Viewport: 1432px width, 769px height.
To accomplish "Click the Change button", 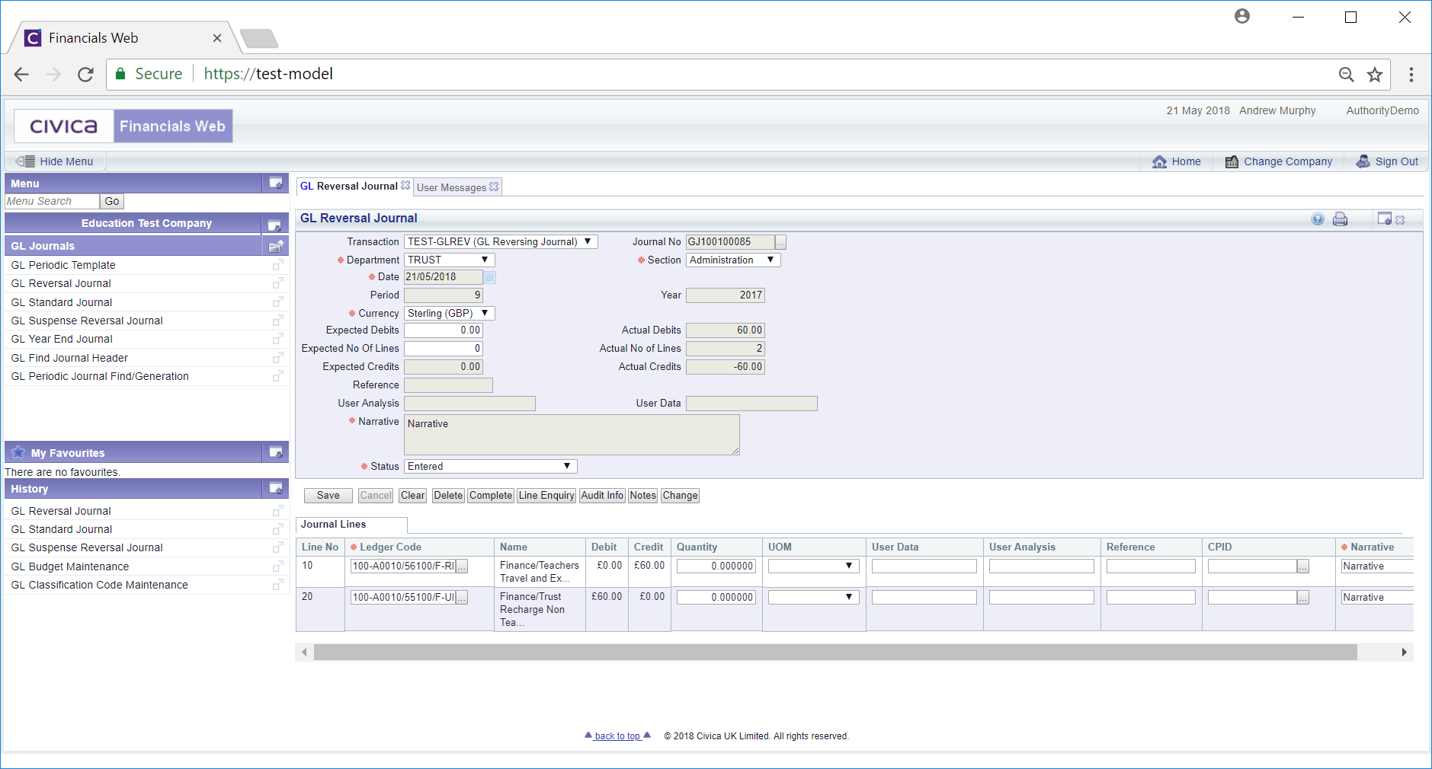I will 680,496.
